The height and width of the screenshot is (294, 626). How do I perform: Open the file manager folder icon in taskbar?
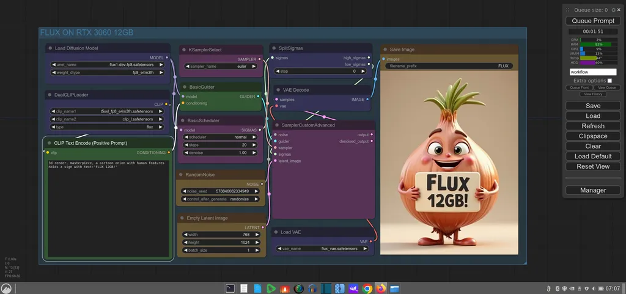tap(395, 288)
